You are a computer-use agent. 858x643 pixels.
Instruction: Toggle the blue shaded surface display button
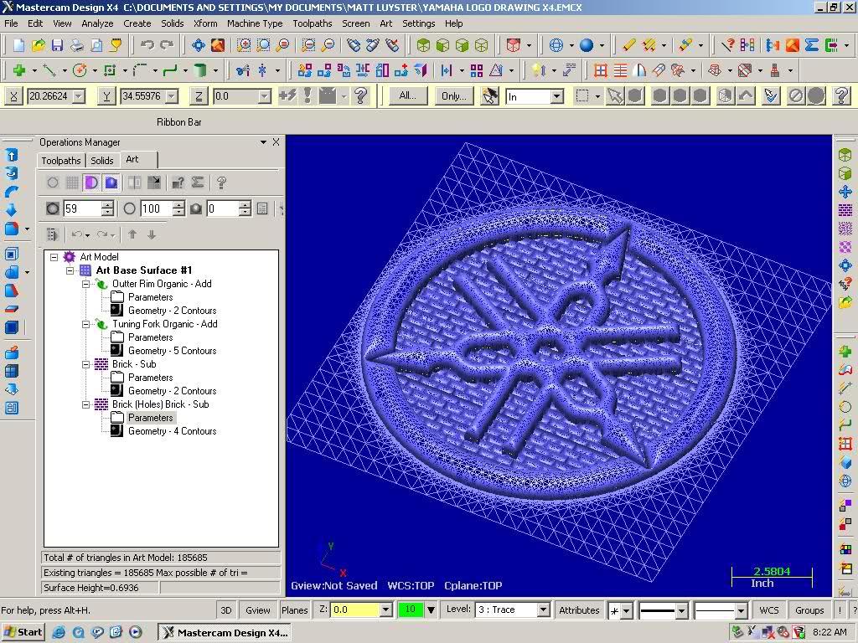coord(111,183)
